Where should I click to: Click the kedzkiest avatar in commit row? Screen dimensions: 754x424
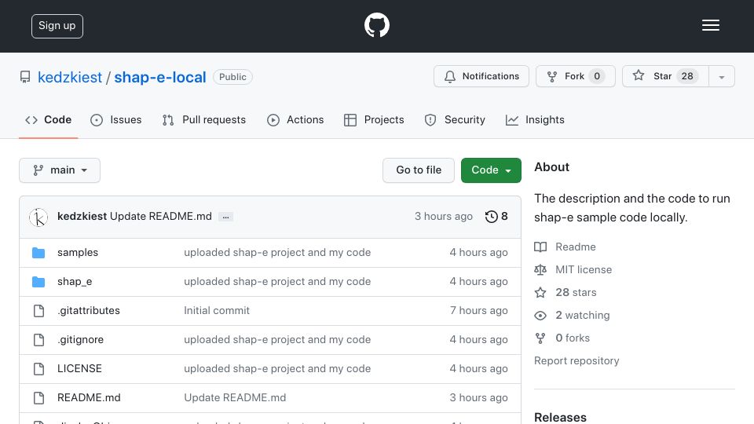(38, 217)
